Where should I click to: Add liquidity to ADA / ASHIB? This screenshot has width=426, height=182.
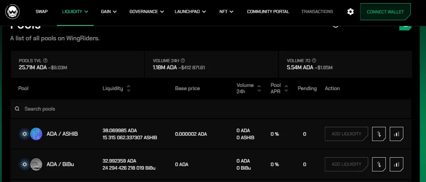tap(346, 134)
